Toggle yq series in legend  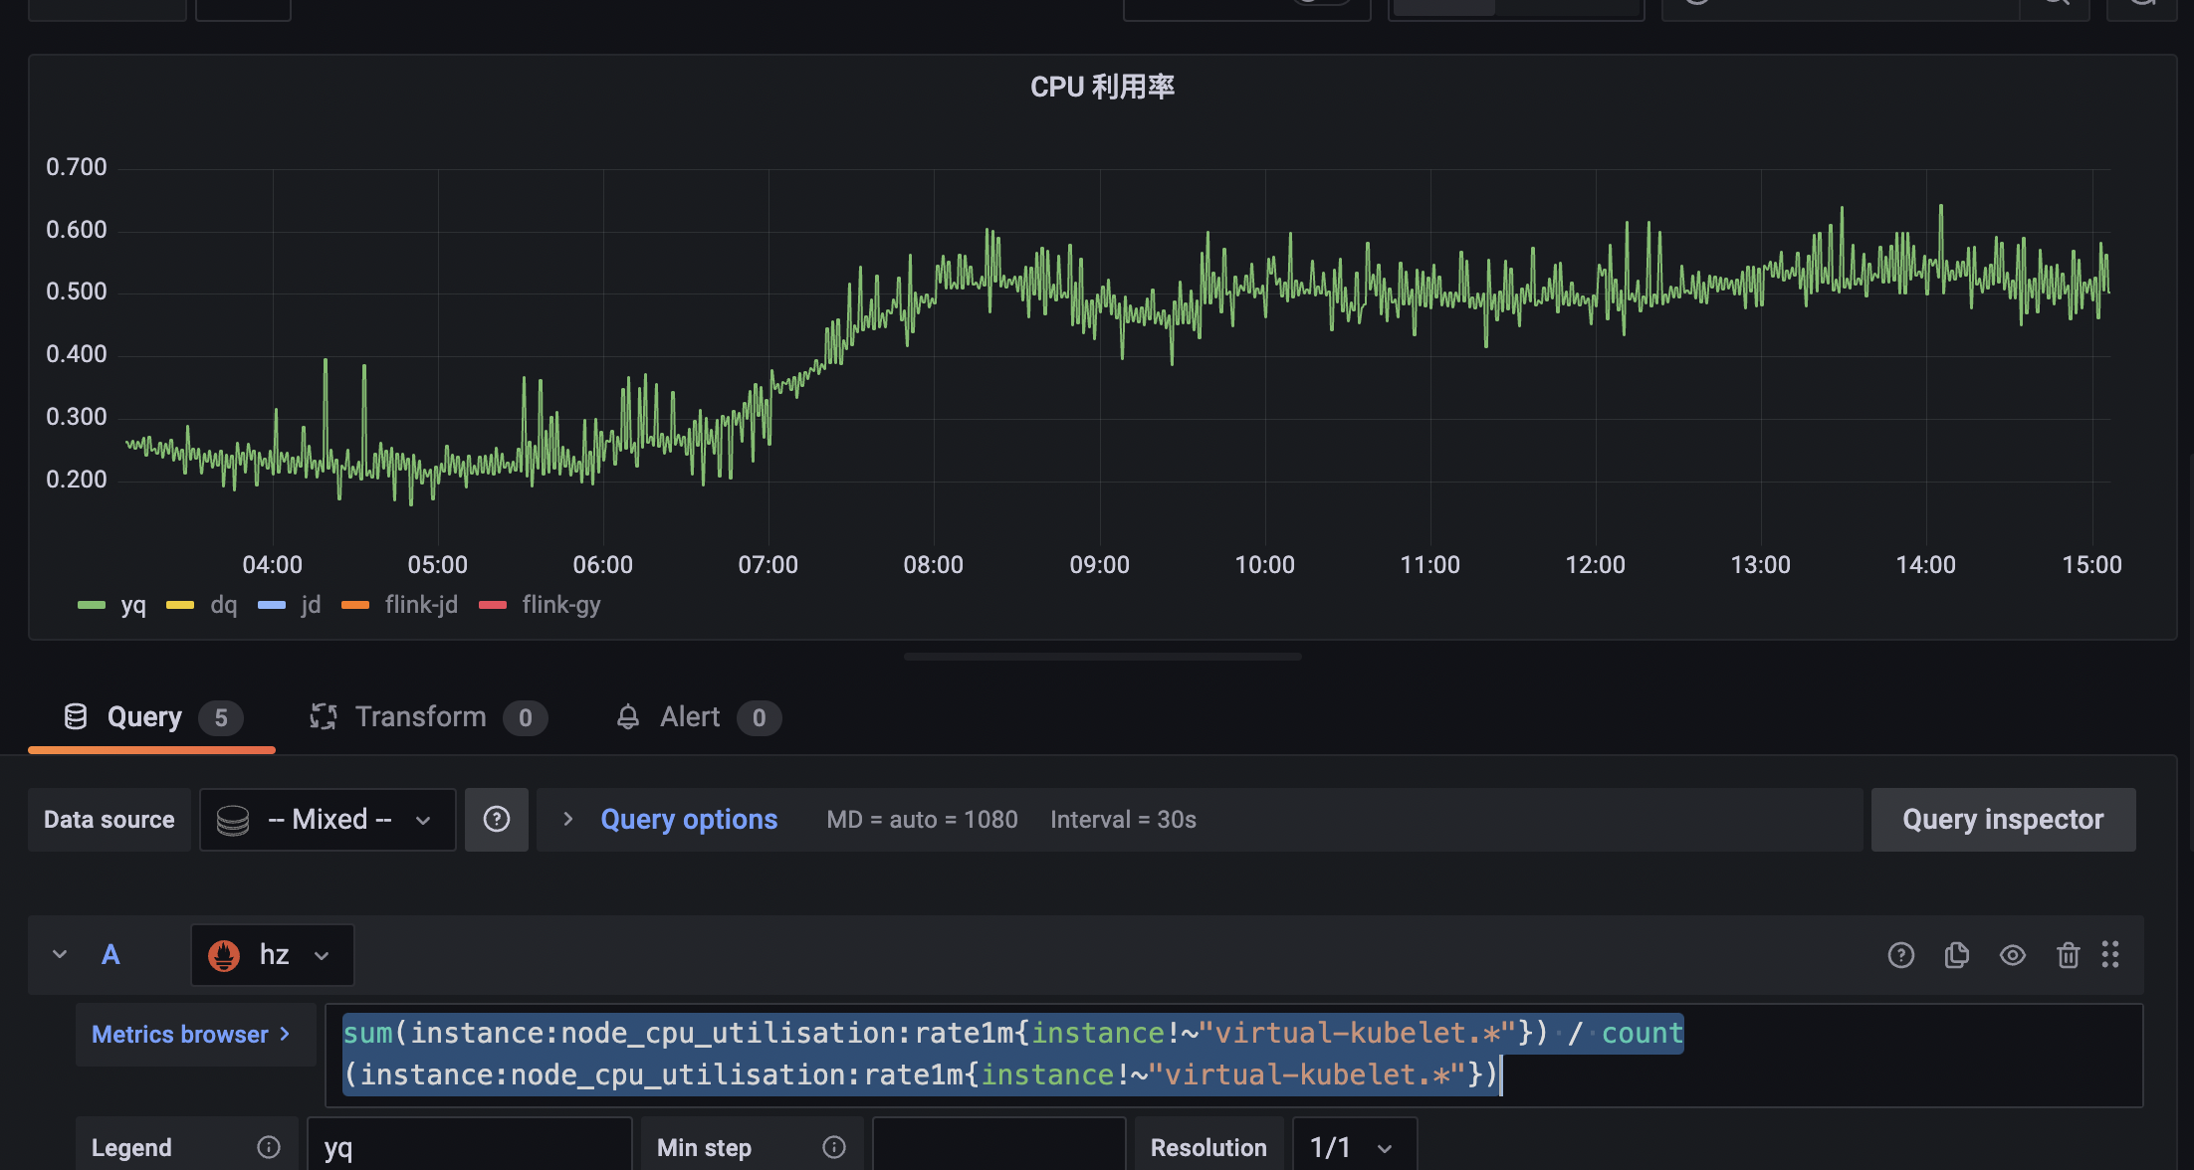[x=132, y=605]
